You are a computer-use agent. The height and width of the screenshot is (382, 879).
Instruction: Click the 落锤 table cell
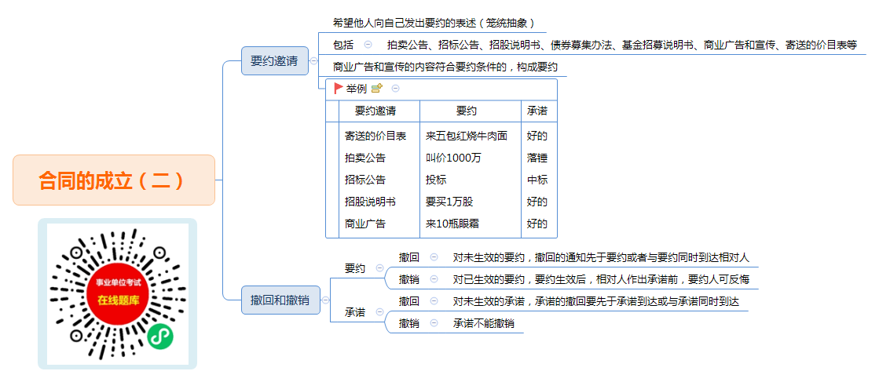tap(537, 158)
